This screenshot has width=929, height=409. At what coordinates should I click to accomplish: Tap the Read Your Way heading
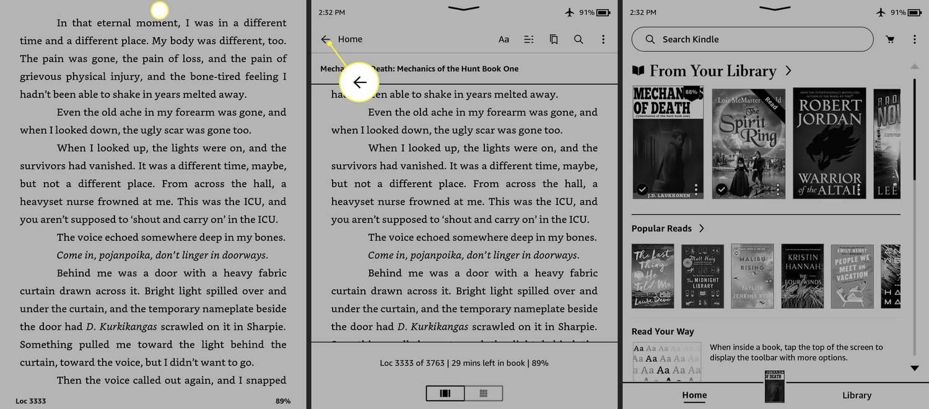663,332
